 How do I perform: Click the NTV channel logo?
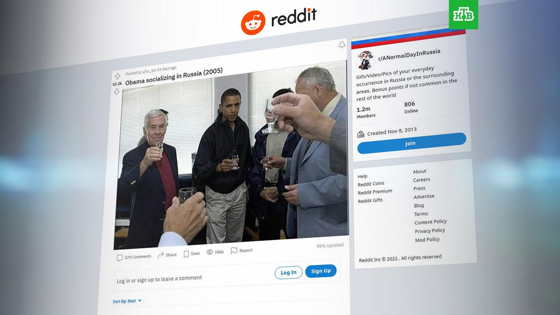tap(463, 14)
